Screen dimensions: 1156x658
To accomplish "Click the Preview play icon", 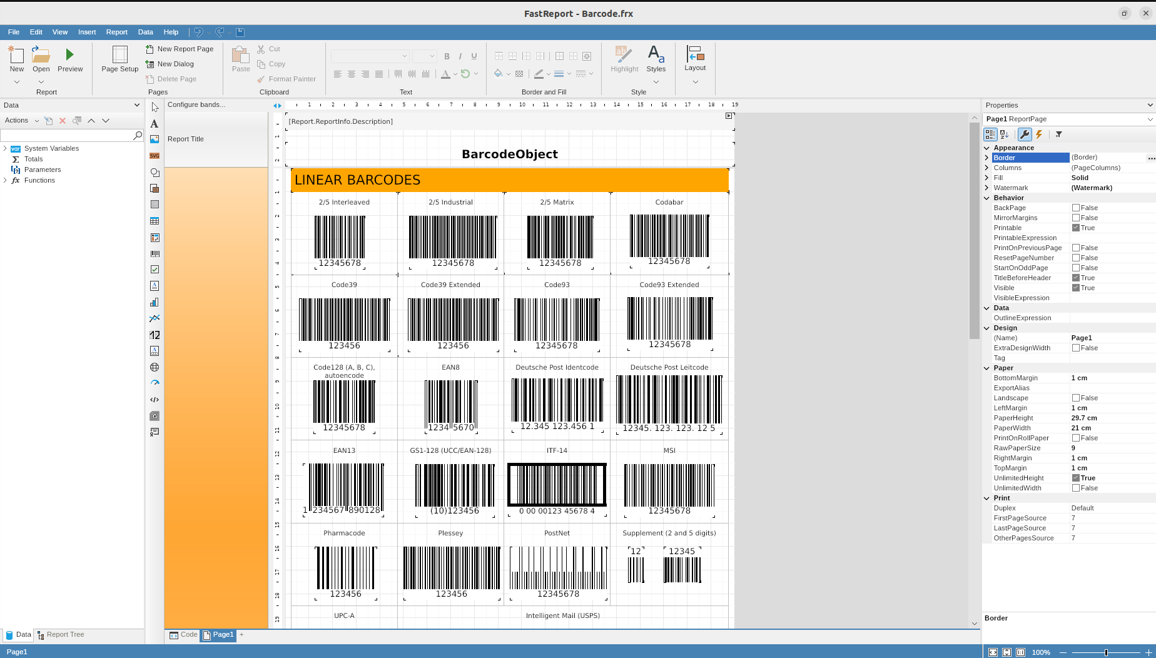I will point(69,55).
